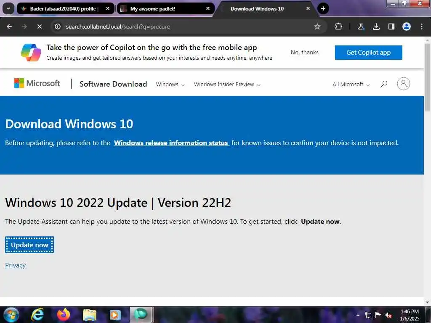Close the Bader profile tab

tap(108, 8)
